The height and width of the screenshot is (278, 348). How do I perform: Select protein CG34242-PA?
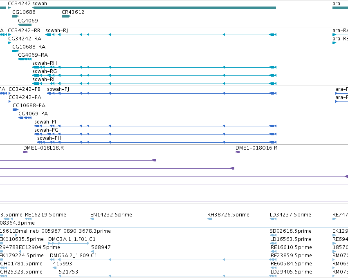(x=9, y=101)
